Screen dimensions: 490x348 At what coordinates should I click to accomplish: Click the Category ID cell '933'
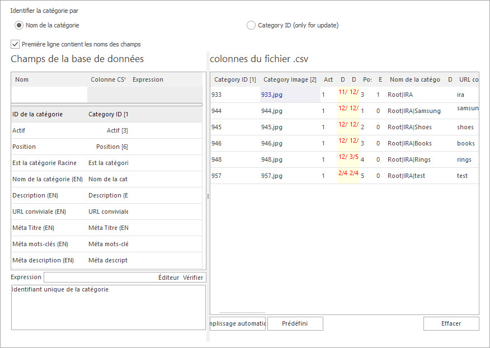tap(235, 95)
